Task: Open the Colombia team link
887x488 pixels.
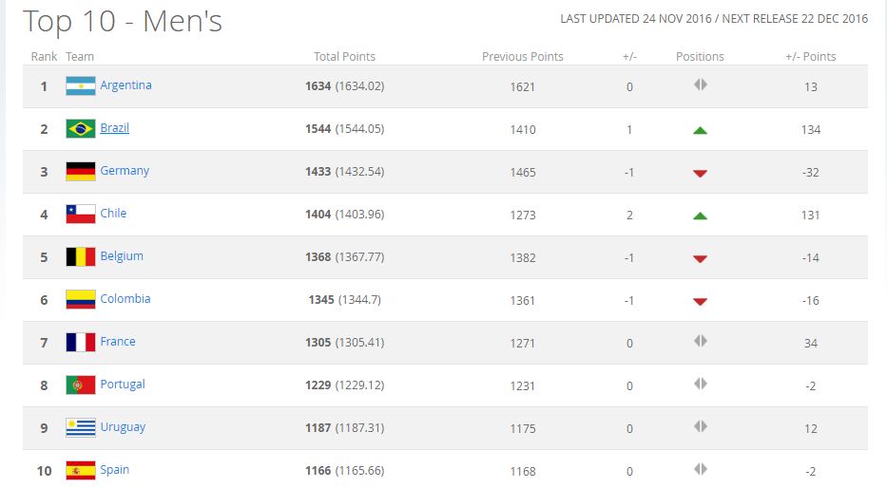Action: tap(125, 299)
